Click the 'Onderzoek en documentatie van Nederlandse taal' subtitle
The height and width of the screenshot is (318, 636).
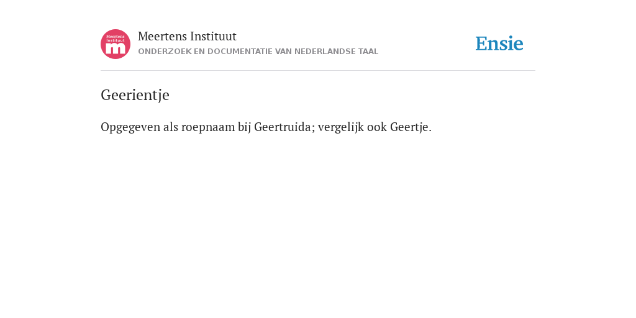[258, 52]
